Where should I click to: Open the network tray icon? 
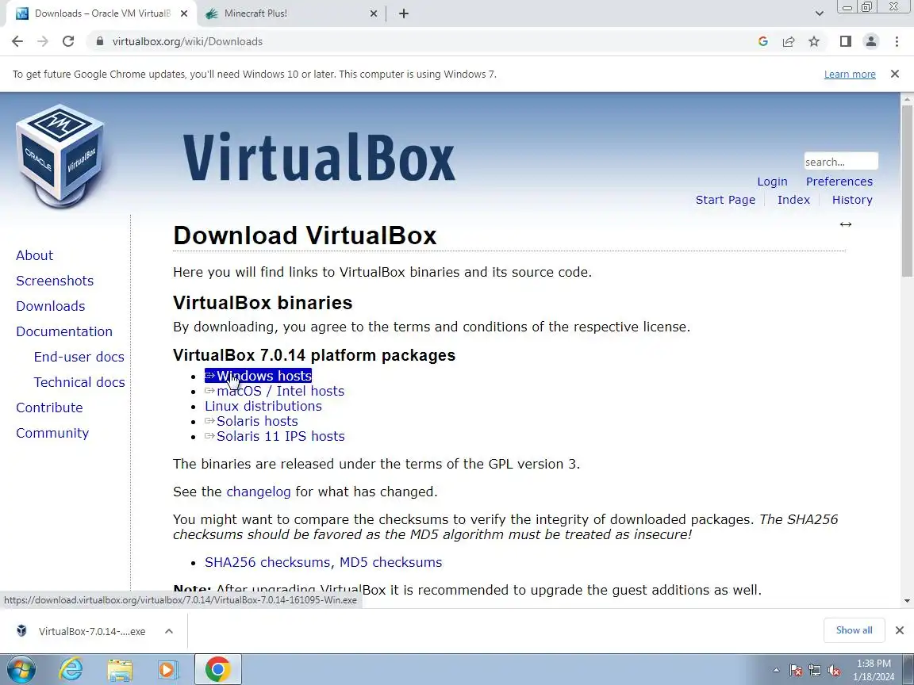click(814, 671)
